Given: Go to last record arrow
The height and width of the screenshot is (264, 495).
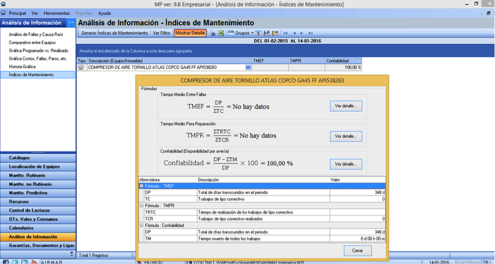Looking at the screenshot, I should tap(310, 33).
